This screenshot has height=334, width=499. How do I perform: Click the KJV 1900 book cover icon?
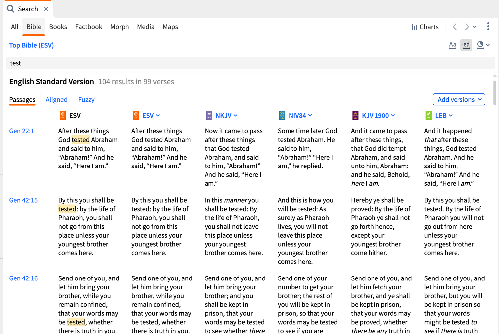point(355,115)
